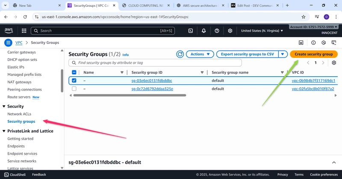Open the hexagon tools icon in breadcrumb bar
The image size is (342, 179).
pos(324,43)
